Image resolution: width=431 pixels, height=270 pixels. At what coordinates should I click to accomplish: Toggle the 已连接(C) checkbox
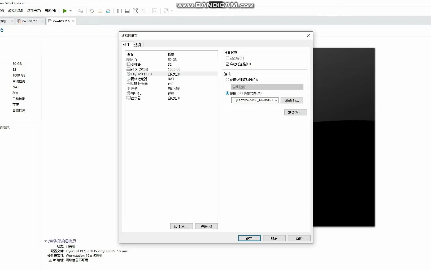pyautogui.click(x=227, y=58)
